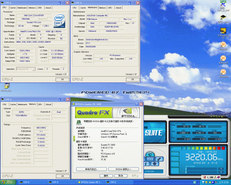Click the processor Name field in CPU-Z
The image size is (231, 185).
pos(34,15)
